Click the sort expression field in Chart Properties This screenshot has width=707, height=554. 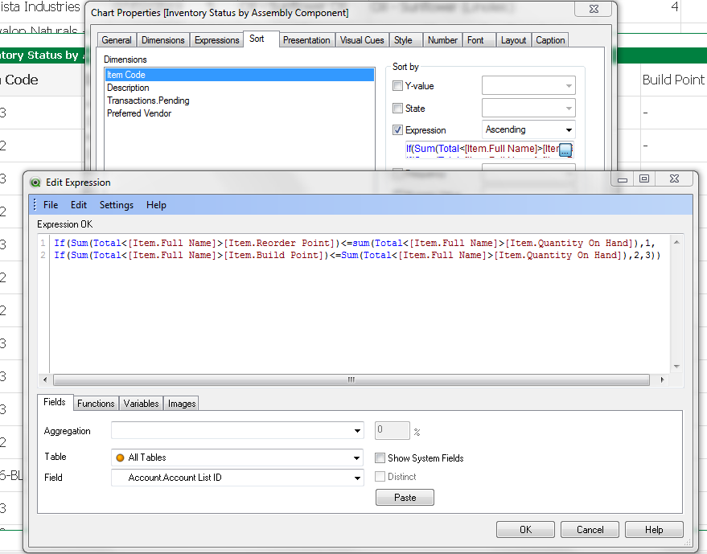pyautogui.click(x=483, y=150)
